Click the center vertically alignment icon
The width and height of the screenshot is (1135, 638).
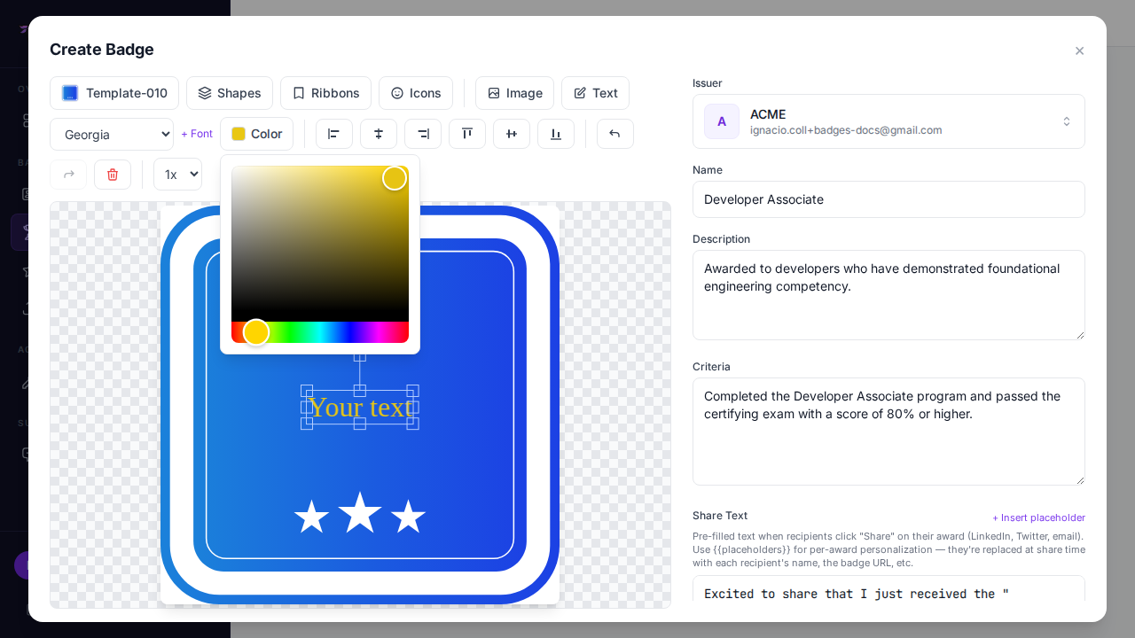click(x=512, y=134)
